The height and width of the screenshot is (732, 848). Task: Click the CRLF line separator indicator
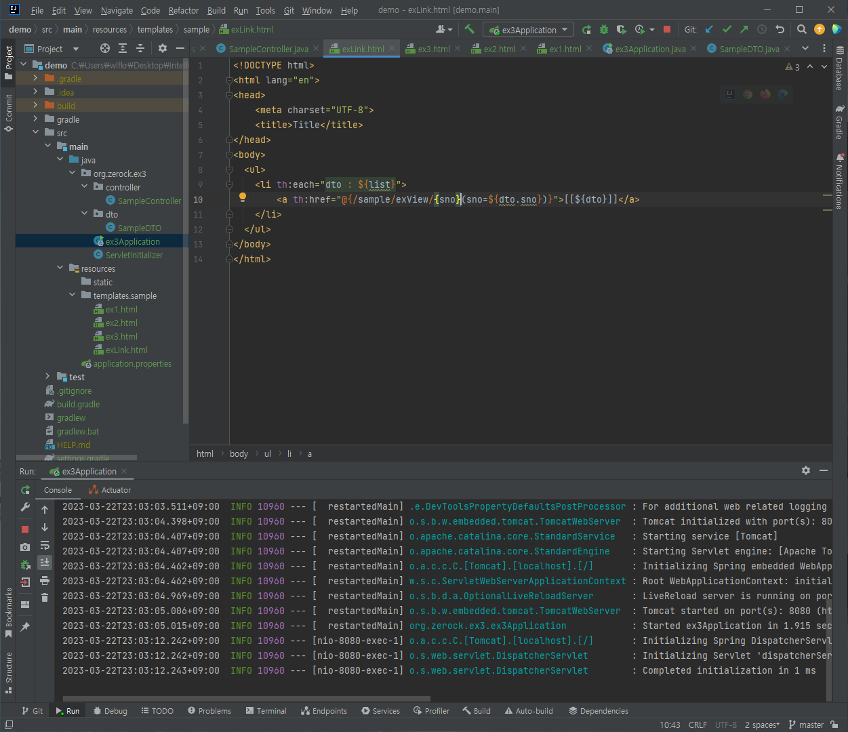click(698, 725)
